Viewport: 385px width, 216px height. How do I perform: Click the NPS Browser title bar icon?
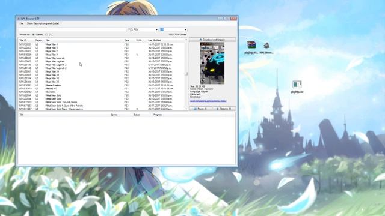(19, 19)
